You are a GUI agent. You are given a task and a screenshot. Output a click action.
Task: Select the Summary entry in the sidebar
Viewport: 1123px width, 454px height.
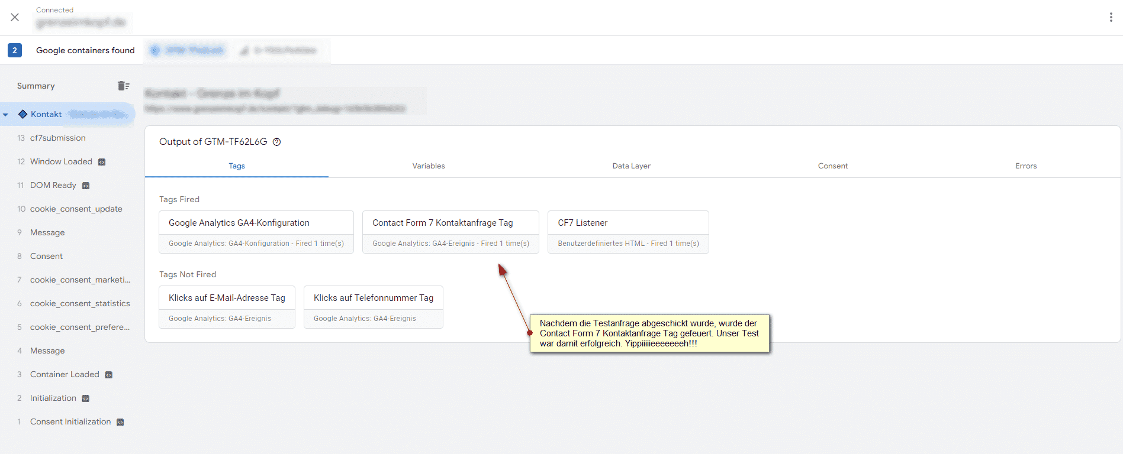point(36,86)
